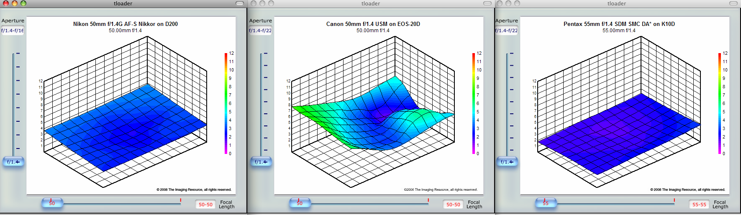Click the 2006 Imaging Resource copyright in Canon chart
The image size is (741, 215).
point(441,189)
